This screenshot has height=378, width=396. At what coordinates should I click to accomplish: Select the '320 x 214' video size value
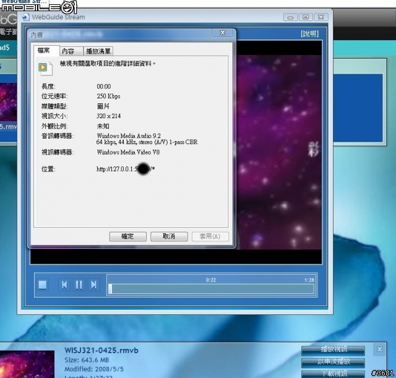[x=109, y=116]
